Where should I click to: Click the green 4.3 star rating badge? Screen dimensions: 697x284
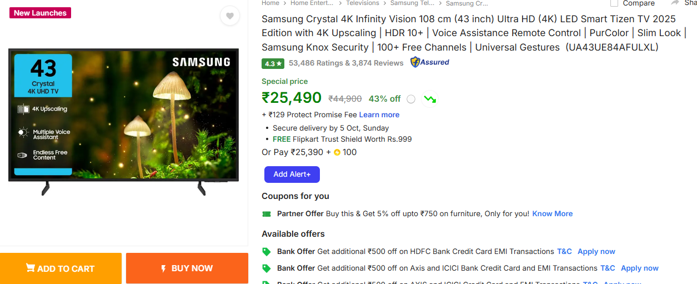click(x=273, y=63)
